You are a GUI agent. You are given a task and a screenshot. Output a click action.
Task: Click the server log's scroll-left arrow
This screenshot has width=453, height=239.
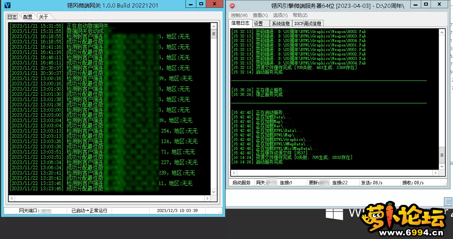[234, 173]
